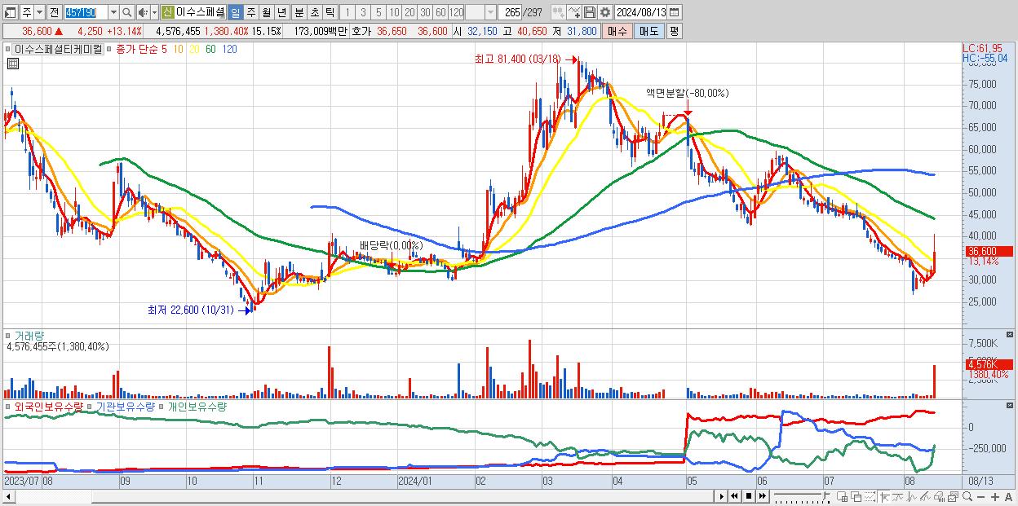Click the 액면분할(-80.00%) chart marker
The image size is (1018, 506).
click(x=687, y=93)
